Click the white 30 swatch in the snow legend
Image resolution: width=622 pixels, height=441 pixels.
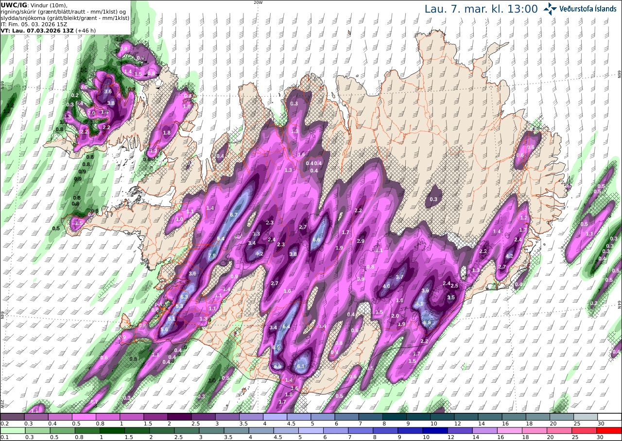(609, 417)
